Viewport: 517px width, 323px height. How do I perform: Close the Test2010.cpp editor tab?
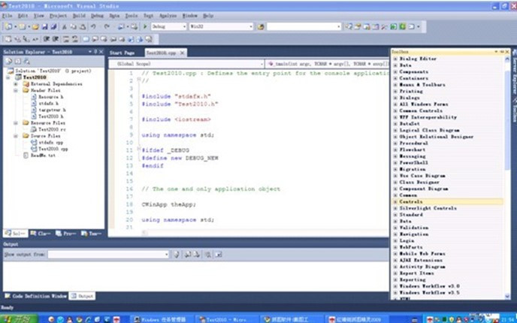(182, 53)
